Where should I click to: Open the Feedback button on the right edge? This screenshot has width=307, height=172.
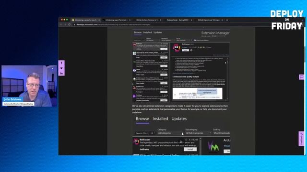[301, 139]
